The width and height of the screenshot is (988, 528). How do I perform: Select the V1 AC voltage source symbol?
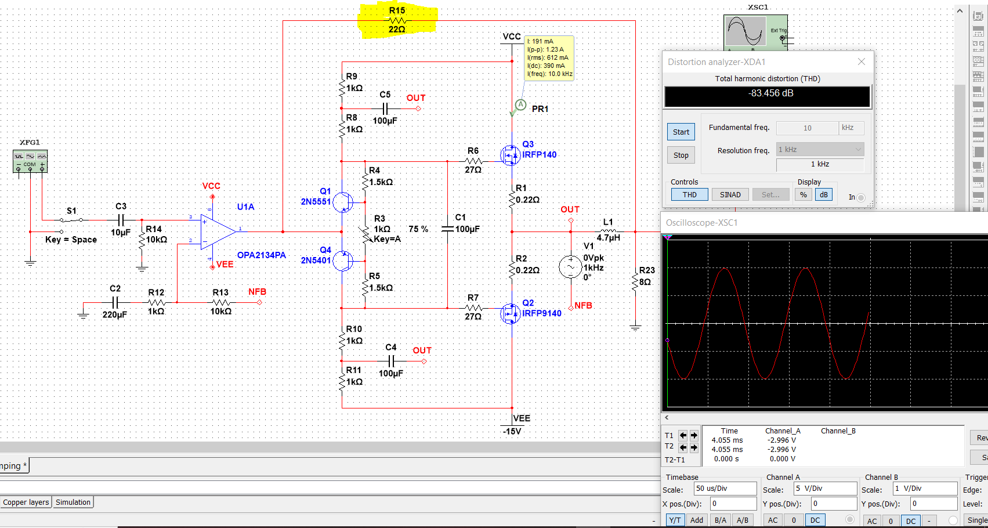(x=570, y=267)
